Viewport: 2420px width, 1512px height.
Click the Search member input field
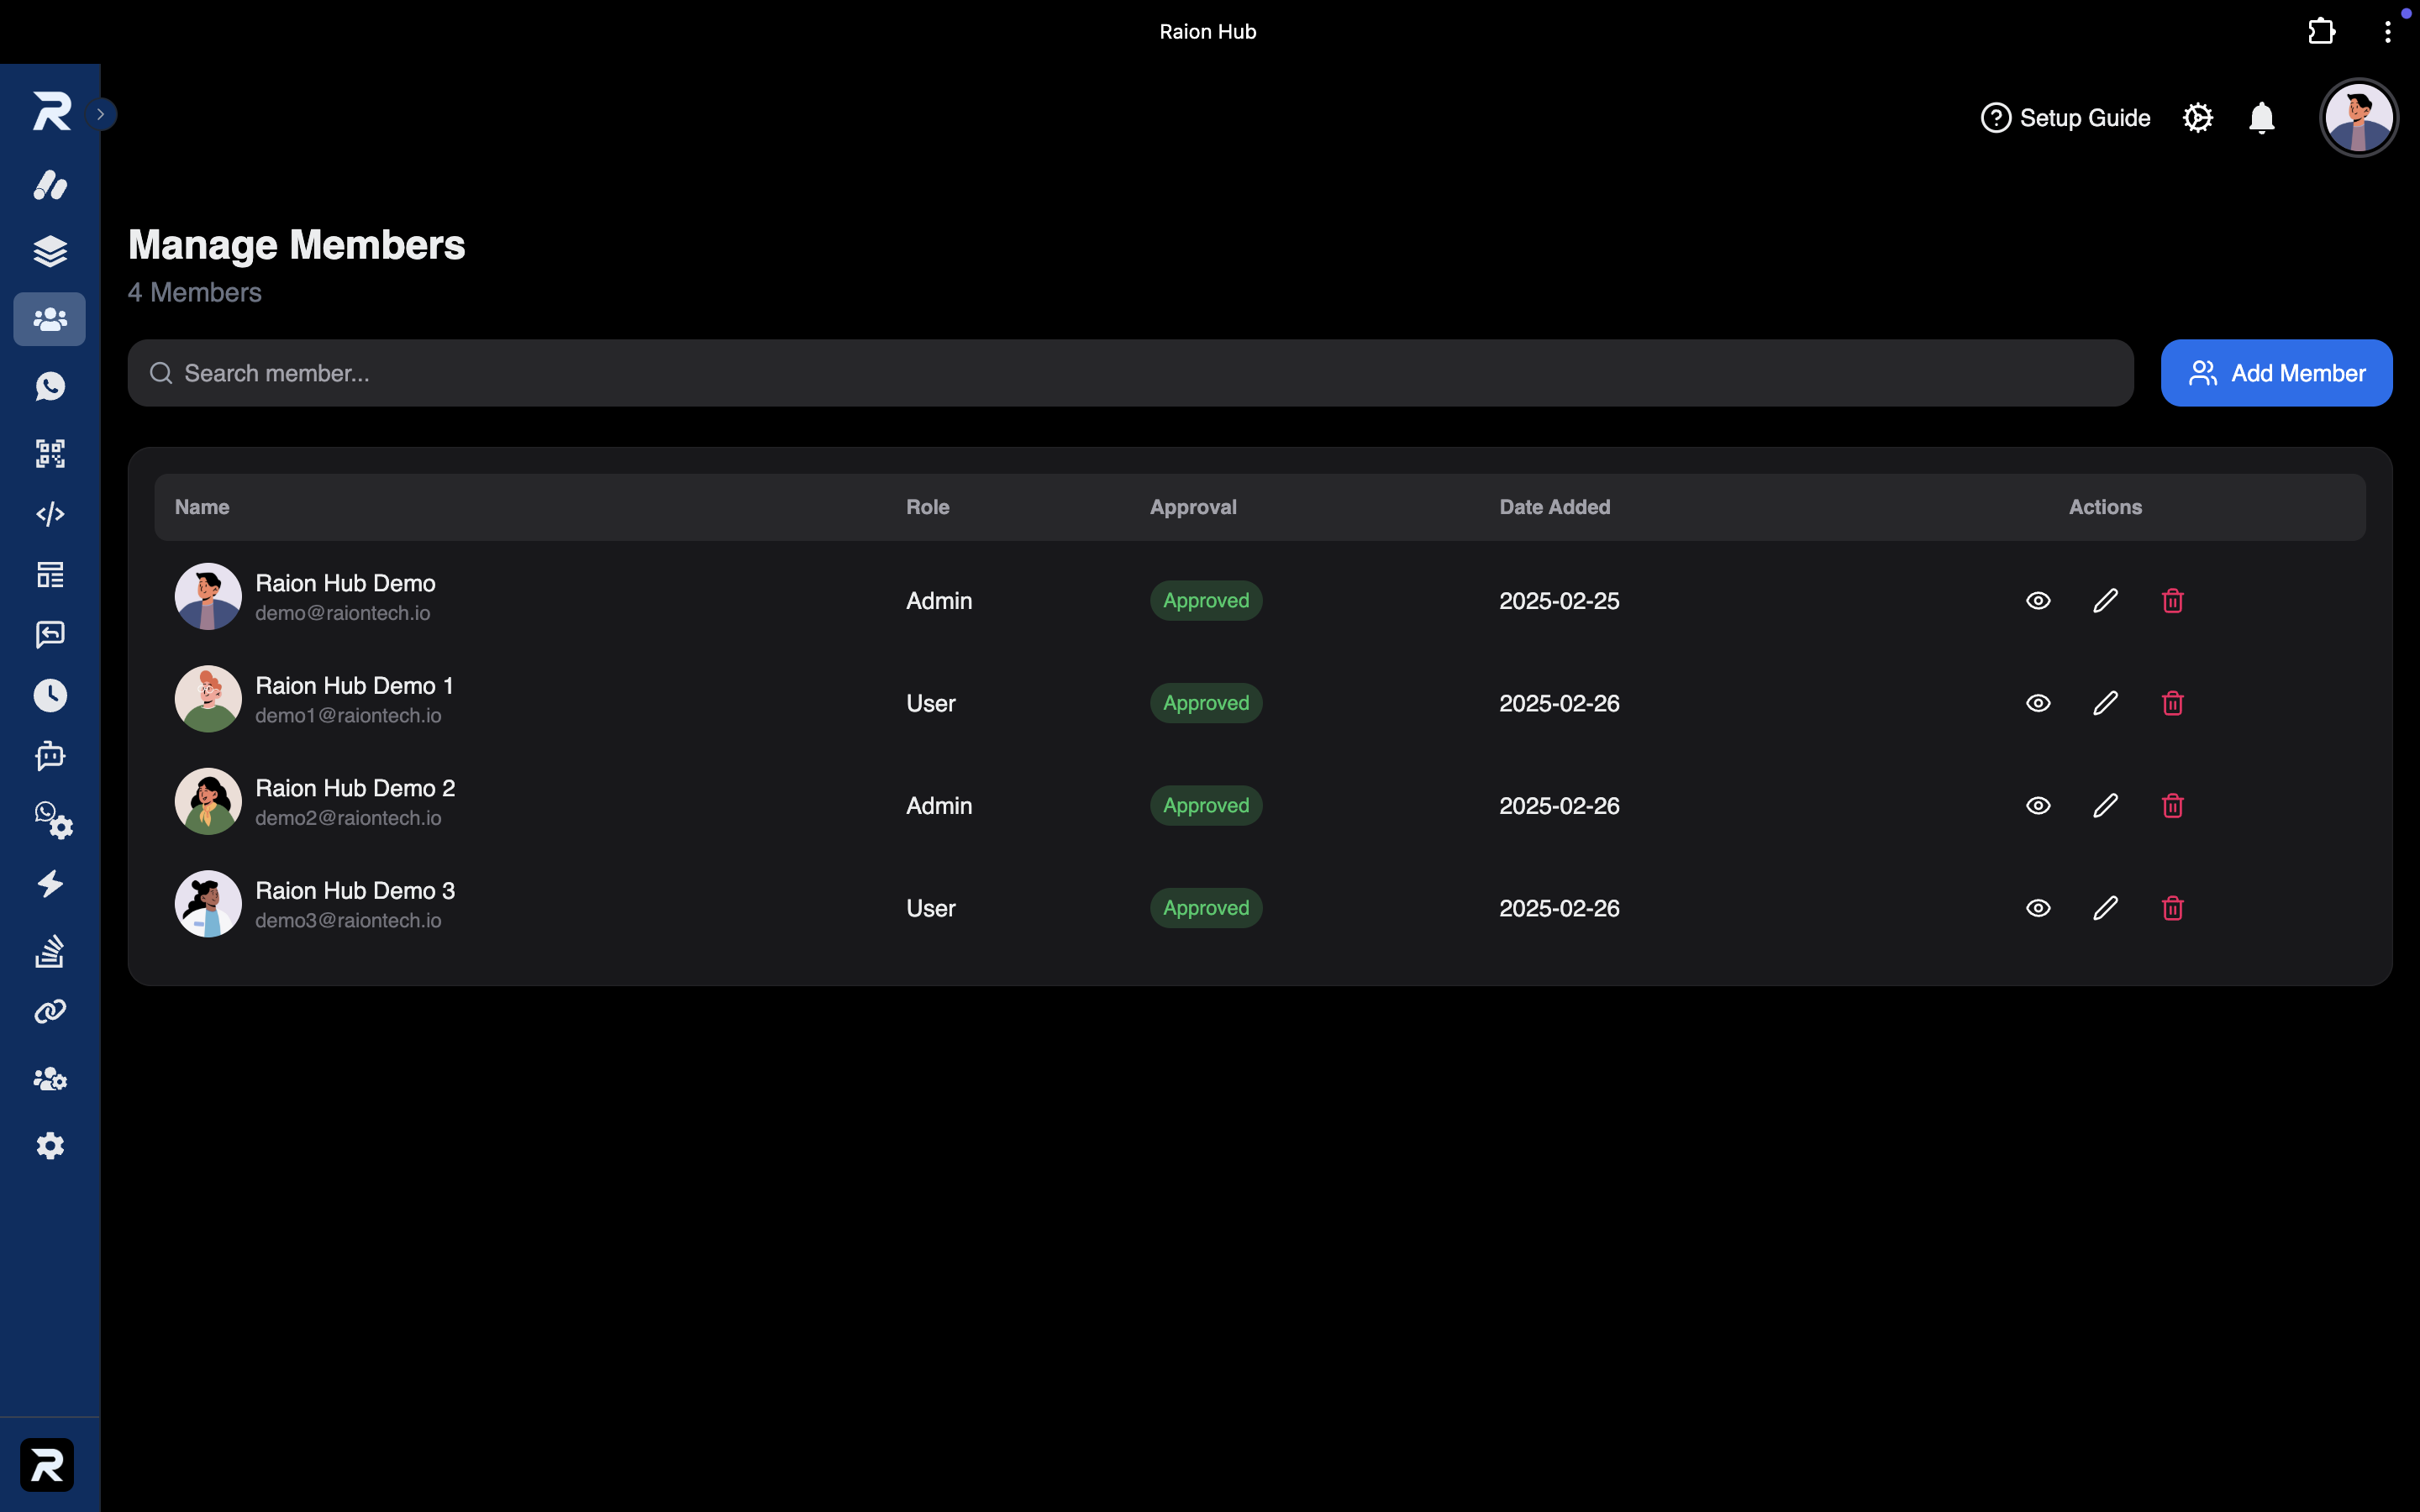pyautogui.click(x=1130, y=373)
